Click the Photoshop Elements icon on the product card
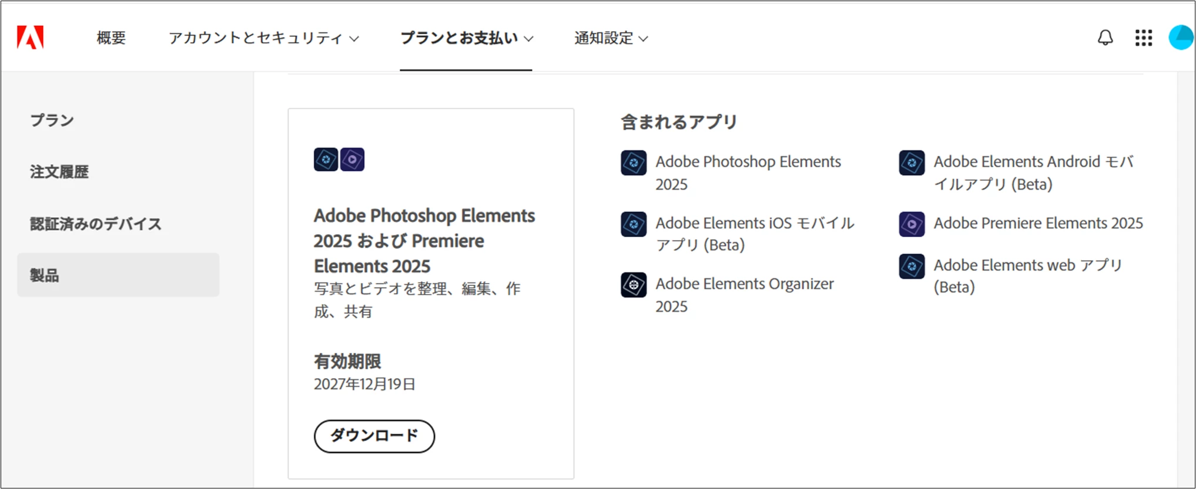The width and height of the screenshot is (1196, 489). pyautogui.click(x=326, y=160)
